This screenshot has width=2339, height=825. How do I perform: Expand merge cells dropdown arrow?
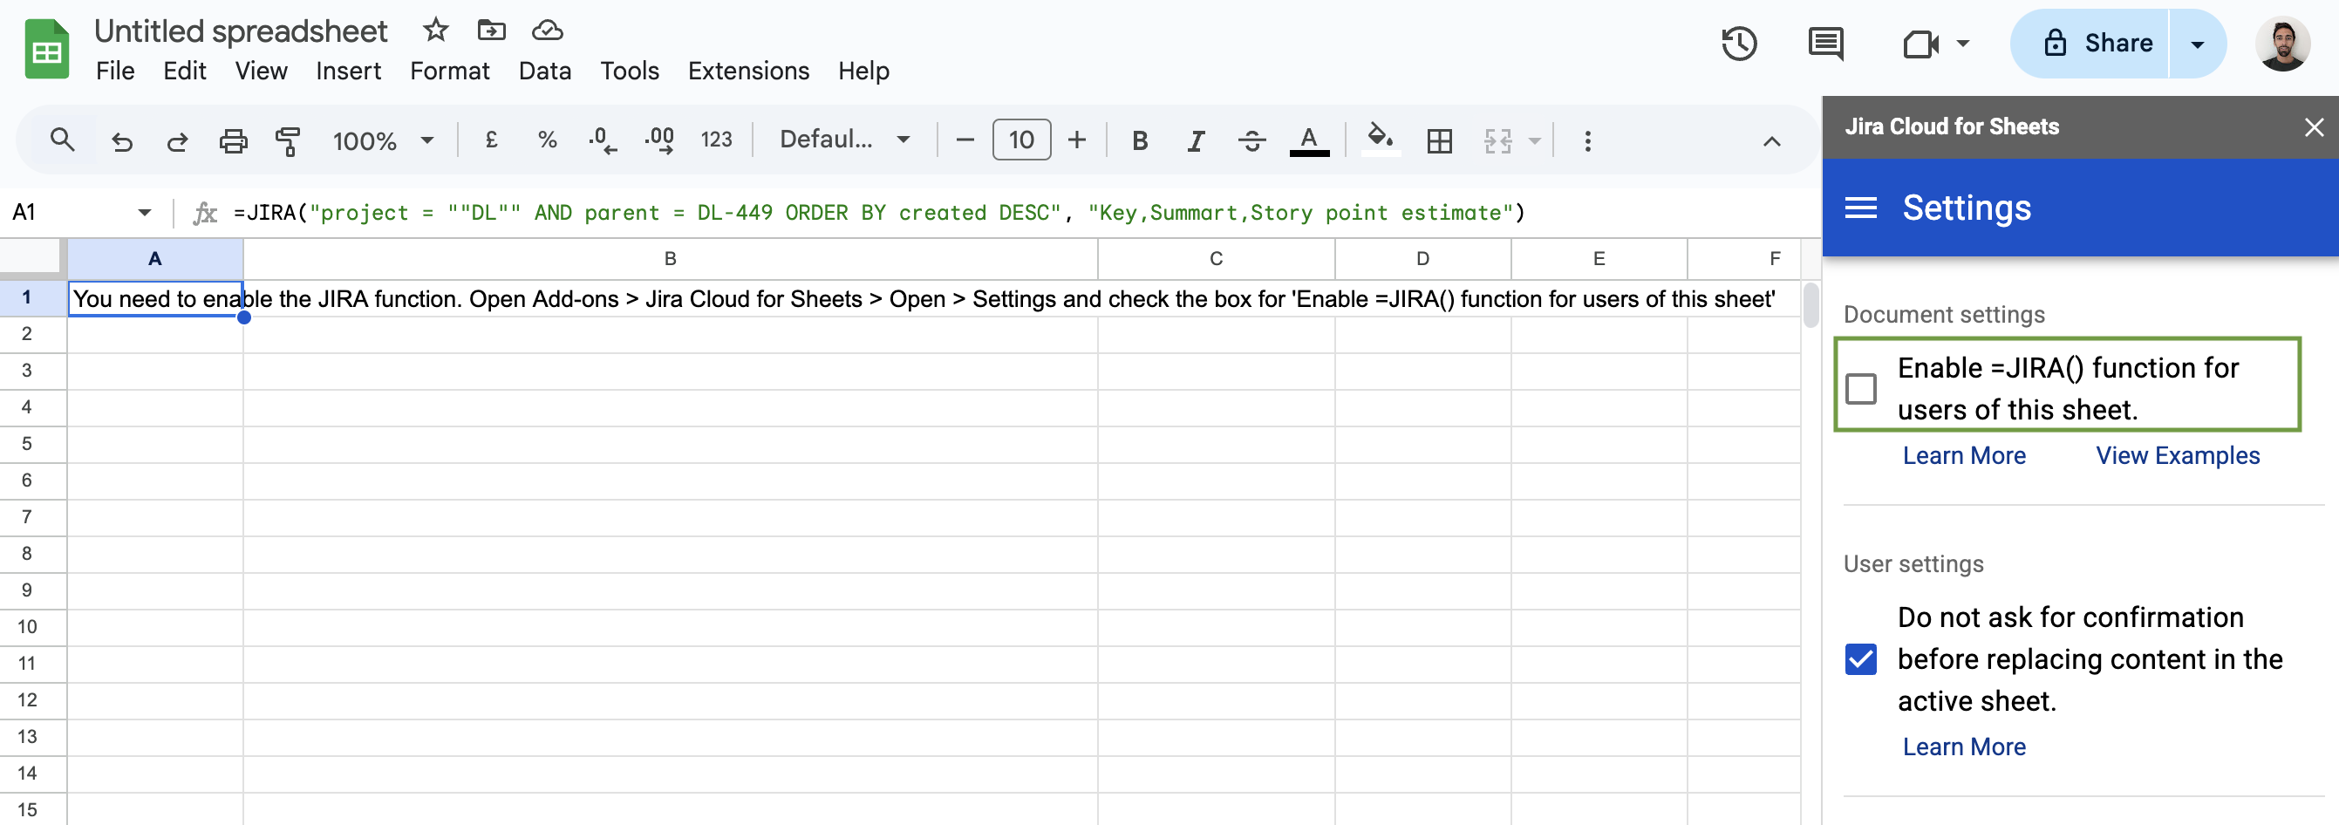tap(1535, 140)
